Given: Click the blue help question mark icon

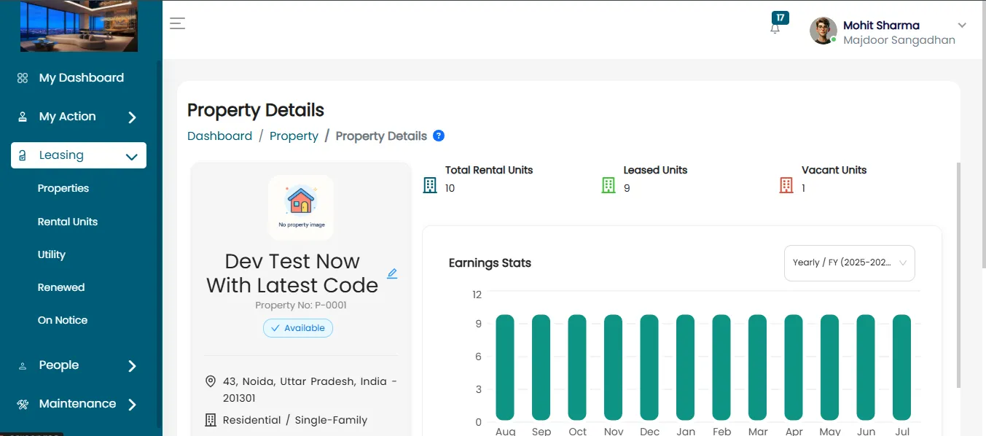Looking at the screenshot, I should click(439, 136).
